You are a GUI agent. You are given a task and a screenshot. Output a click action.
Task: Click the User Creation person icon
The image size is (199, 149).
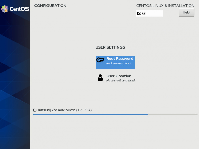100,77
